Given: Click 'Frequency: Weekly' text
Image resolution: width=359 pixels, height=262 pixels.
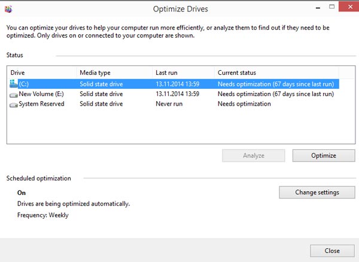Looking at the screenshot, I should (x=43, y=215).
